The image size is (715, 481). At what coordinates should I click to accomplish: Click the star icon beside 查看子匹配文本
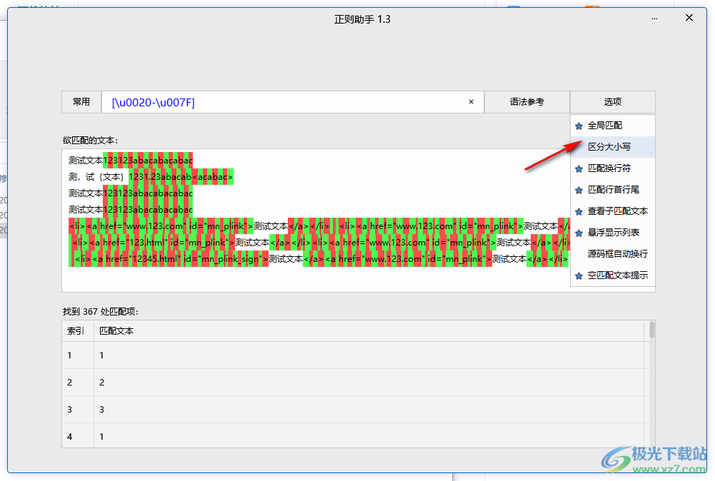[579, 211]
